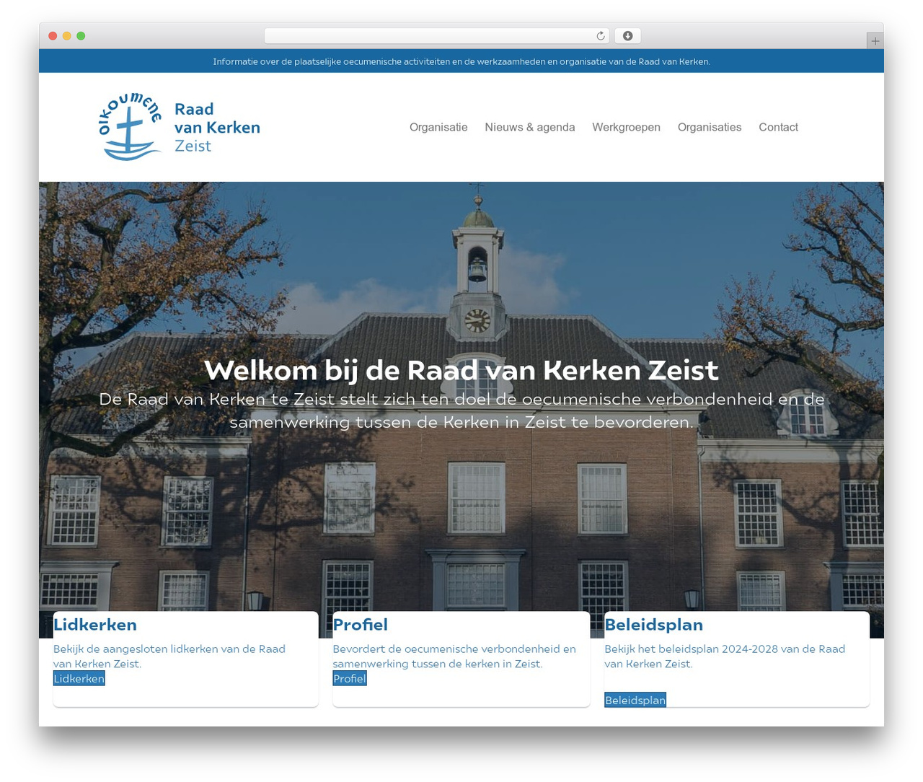Open the Organisatie menu item
The height and width of the screenshot is (782, 923).
438,127
